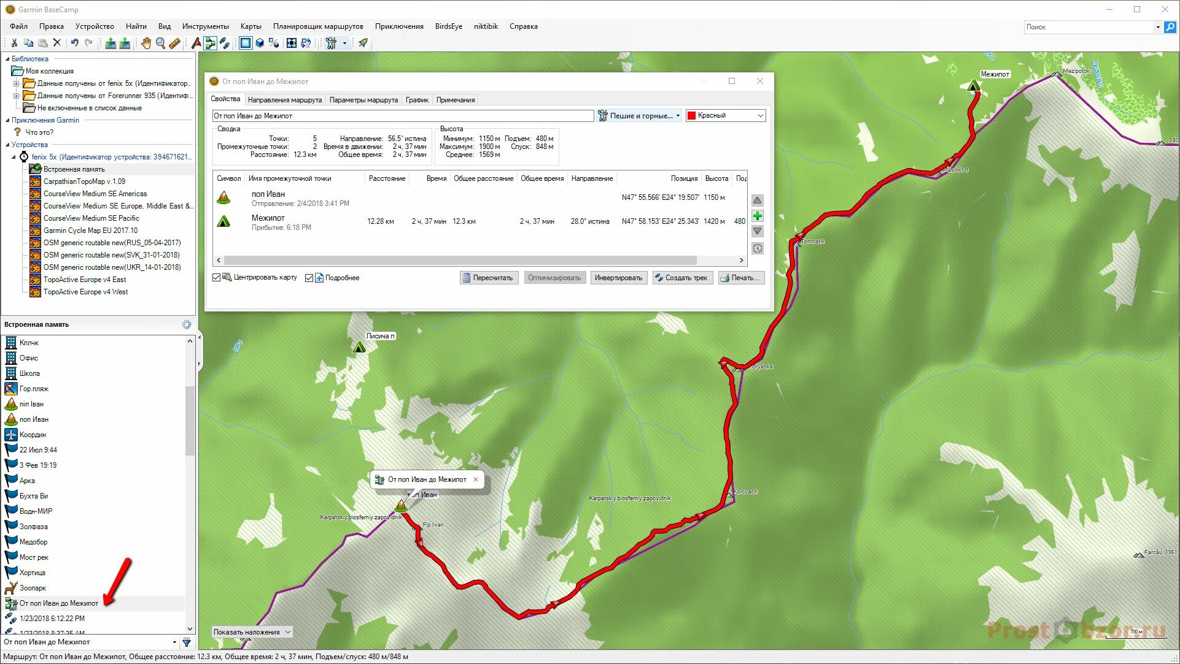
Task: Click the filter funnel icon
Action: 187,643
